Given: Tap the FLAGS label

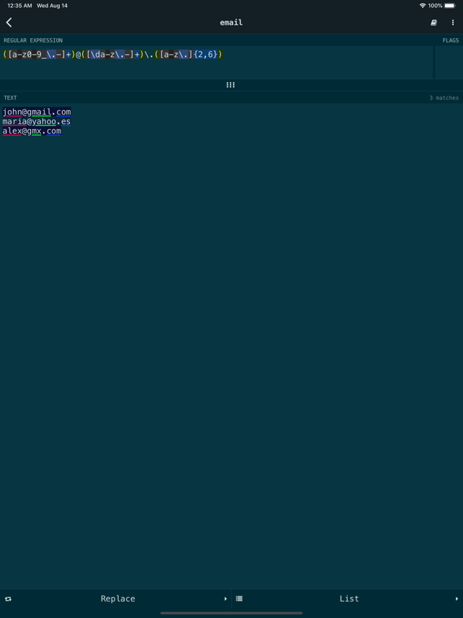Looking at the screenshot, I should (x=450, y=40).
